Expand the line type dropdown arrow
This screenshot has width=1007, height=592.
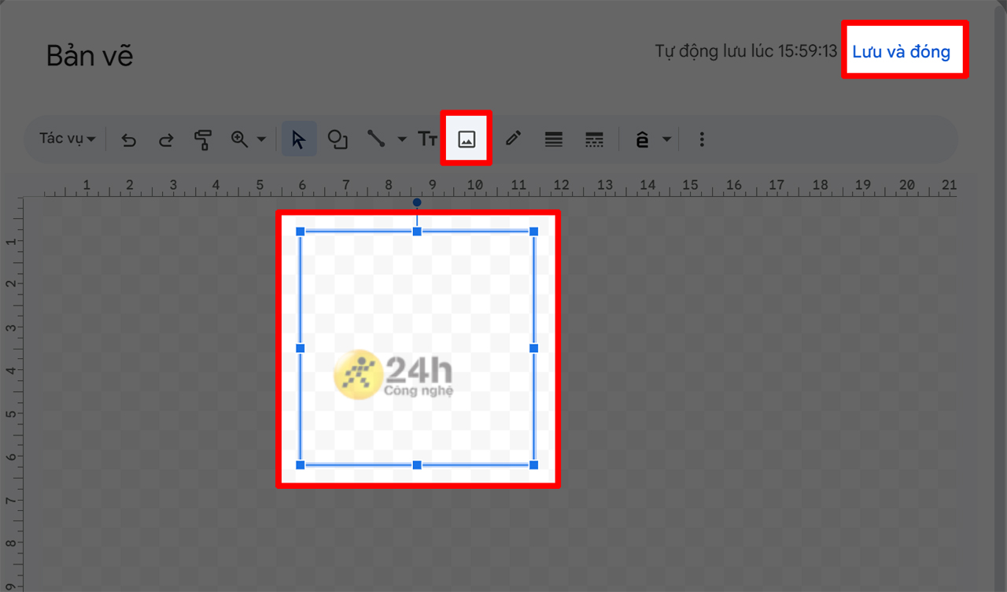[x=402, y=139]
